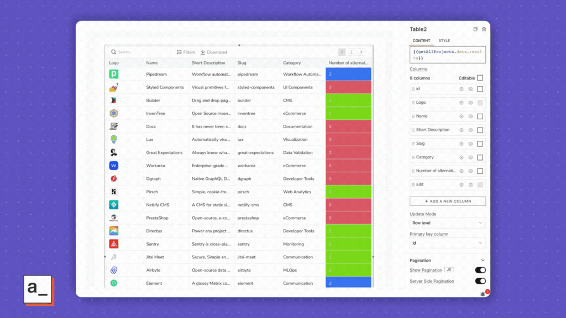Open the Update Mode dropdown
Image resolution: width=566 pixels, height=318 pixels.
(x=447, y=223)
